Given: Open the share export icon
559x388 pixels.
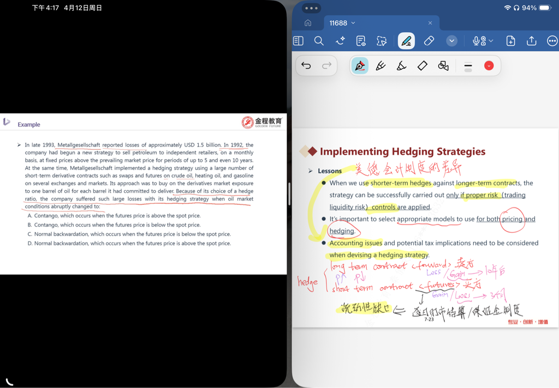Looking at the screenshot, I should click(531, 41).
